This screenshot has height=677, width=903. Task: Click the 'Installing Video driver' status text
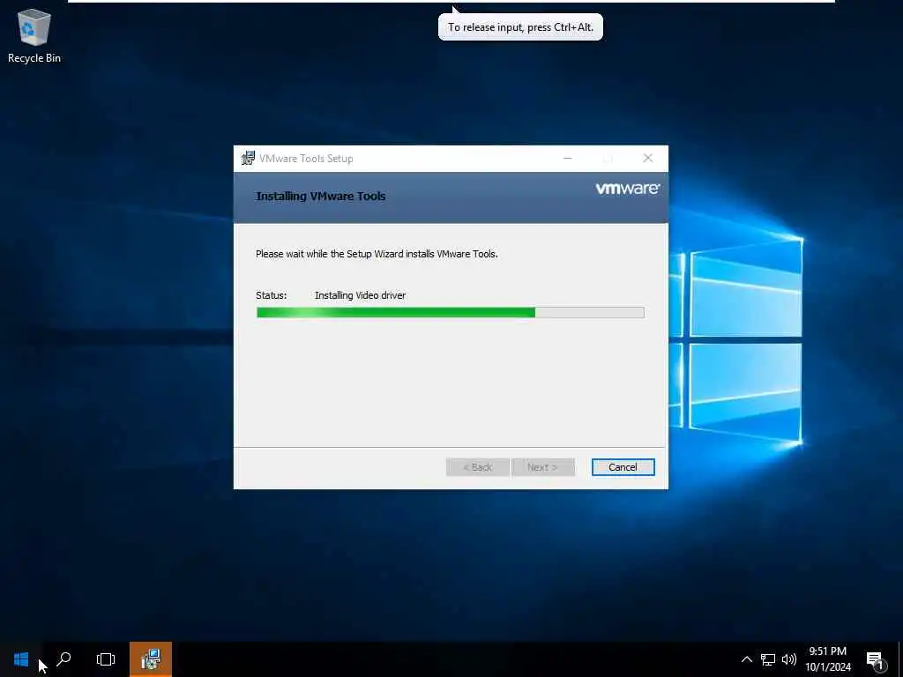(360, 295)
